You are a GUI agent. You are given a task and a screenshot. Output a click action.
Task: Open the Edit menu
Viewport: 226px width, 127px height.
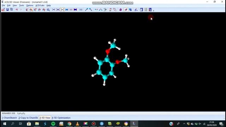coord(8,6)
